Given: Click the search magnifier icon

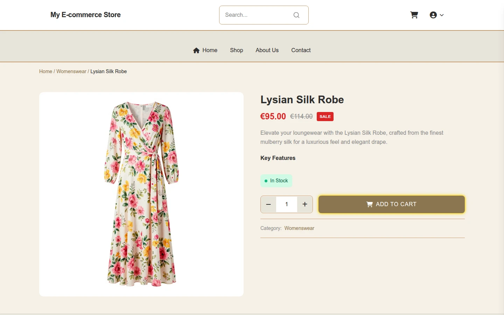Looking at the screenshot, I should [296, 15].
